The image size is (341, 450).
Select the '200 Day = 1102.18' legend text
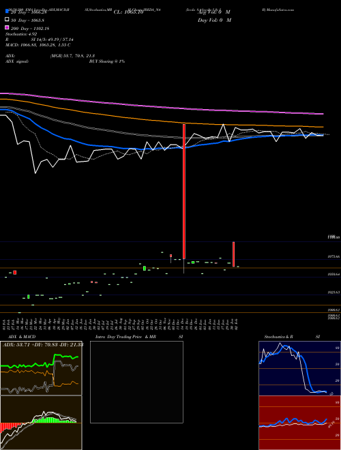pos(30,29)
